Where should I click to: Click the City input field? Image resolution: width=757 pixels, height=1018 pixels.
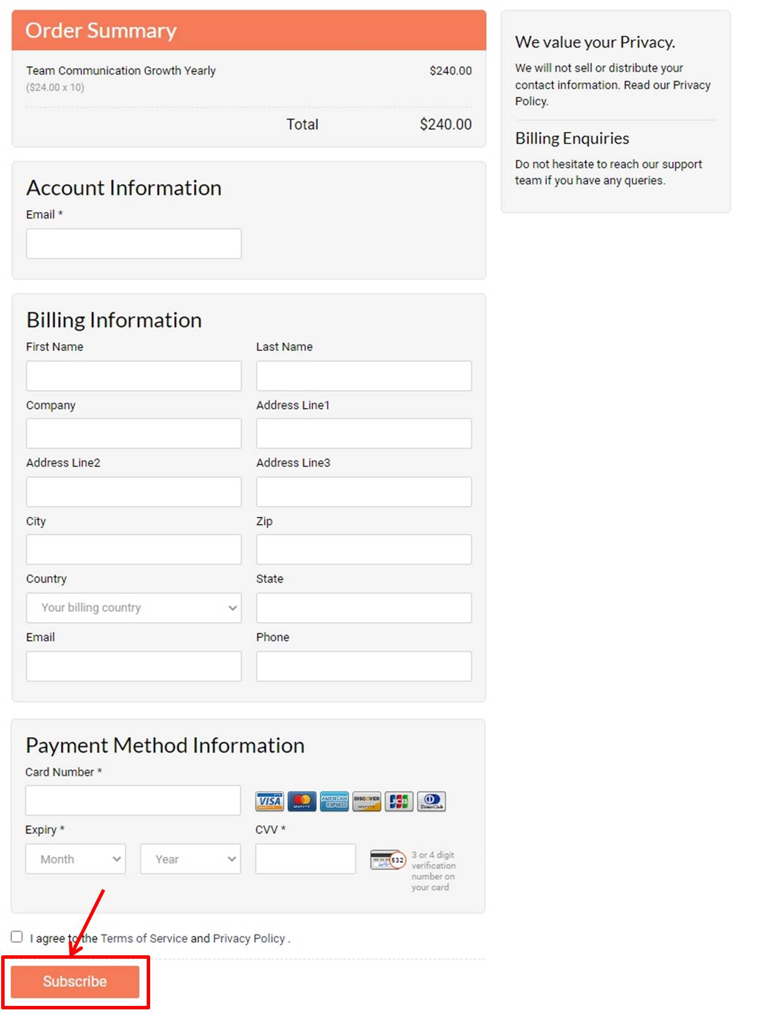(x=133, y=550)
